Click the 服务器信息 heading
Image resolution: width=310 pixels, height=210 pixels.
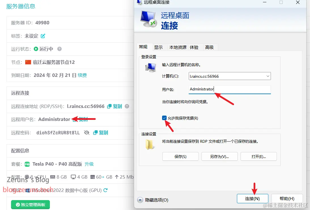21,6
